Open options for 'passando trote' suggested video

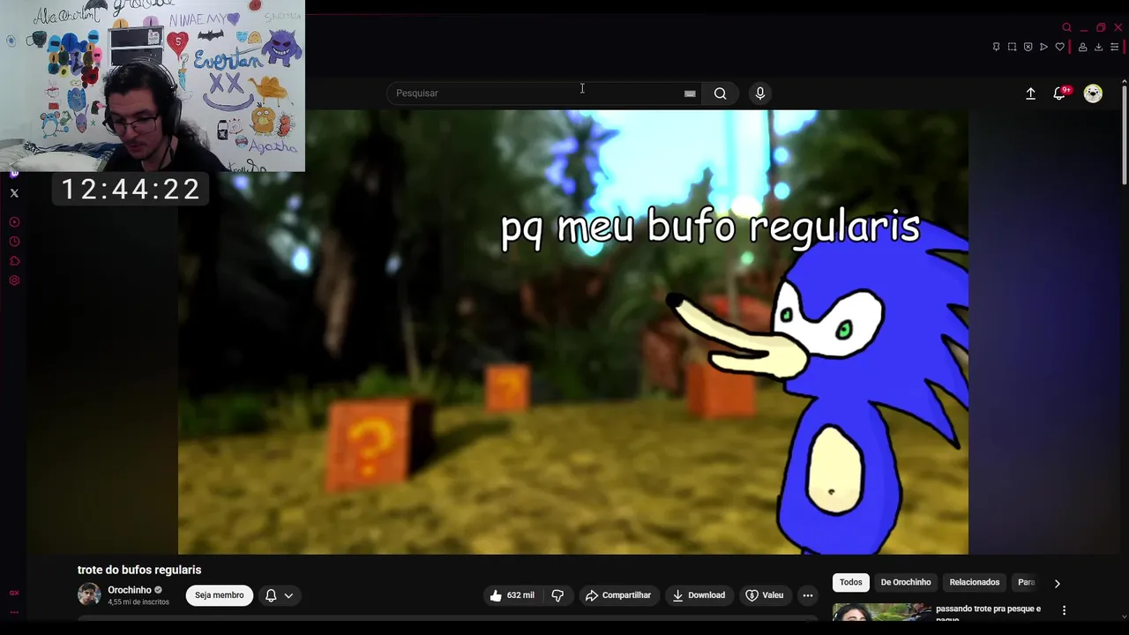click(1064, 610)
